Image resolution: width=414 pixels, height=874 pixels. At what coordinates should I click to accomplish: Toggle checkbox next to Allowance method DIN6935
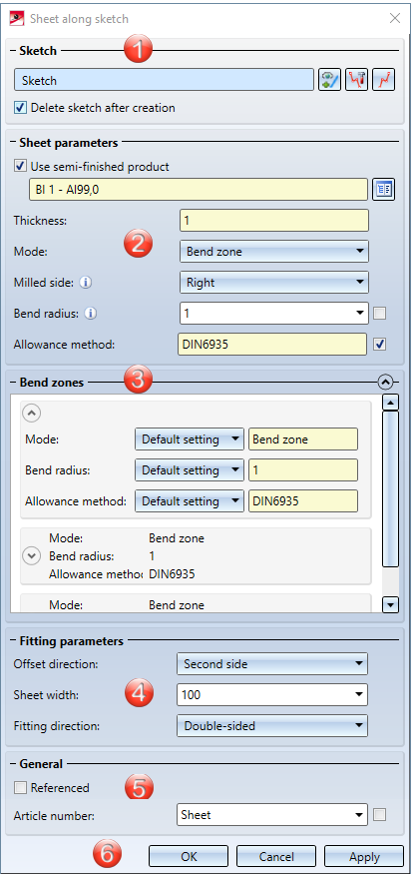pos(380,345)
